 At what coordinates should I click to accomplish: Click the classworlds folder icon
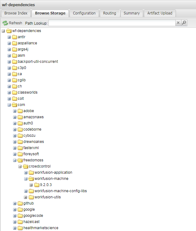point(15,92)
